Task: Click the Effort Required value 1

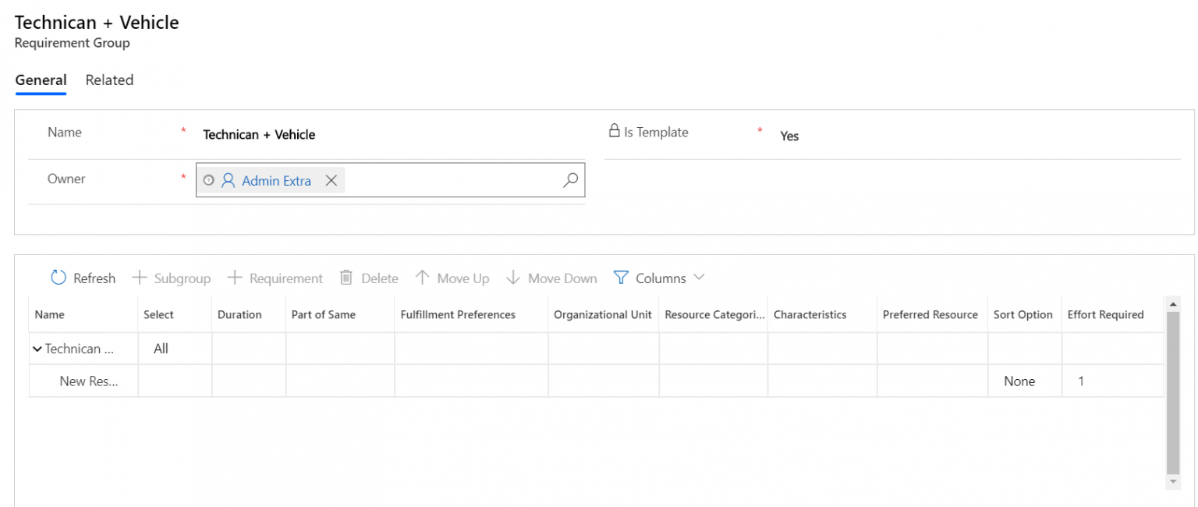Action: point(1081,381)
